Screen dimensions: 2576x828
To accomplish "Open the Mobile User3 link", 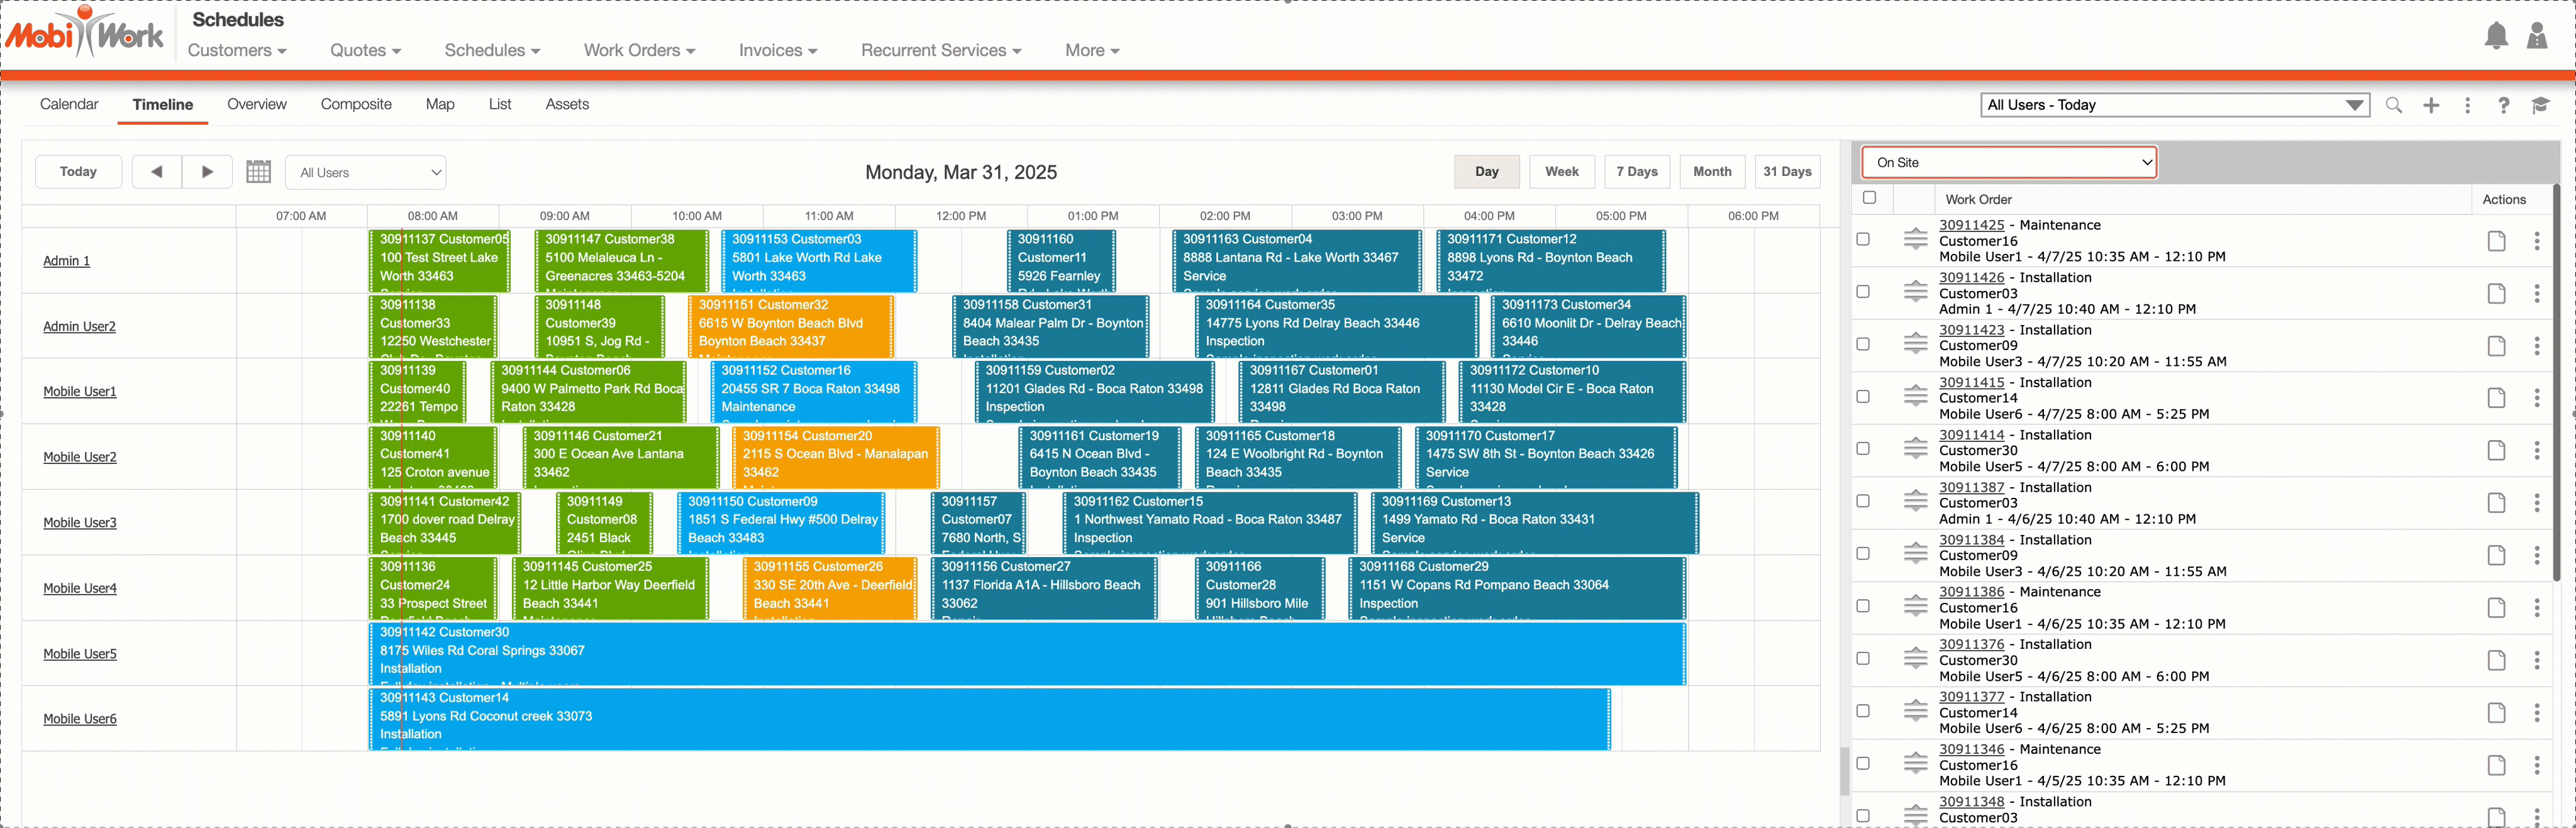I will coord(80,522).
